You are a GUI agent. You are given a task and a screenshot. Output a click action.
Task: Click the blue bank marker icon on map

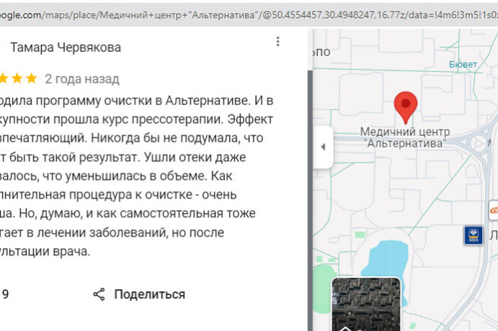tap(473, 235)
